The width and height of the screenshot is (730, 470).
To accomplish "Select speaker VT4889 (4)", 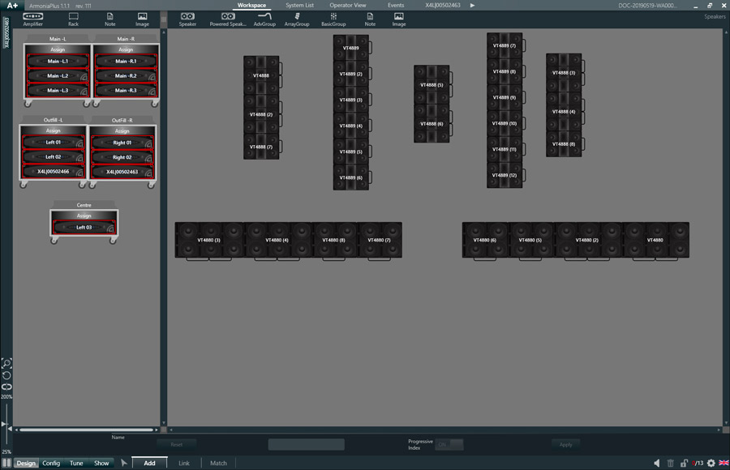I will coord(351,126).
